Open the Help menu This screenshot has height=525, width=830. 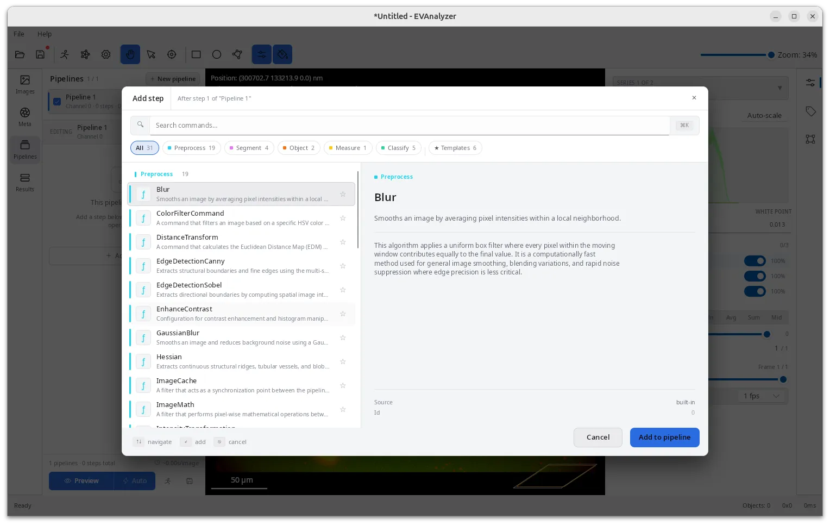[45, 34]
